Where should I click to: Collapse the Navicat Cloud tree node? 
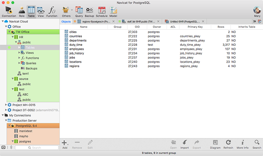point(3,21)
